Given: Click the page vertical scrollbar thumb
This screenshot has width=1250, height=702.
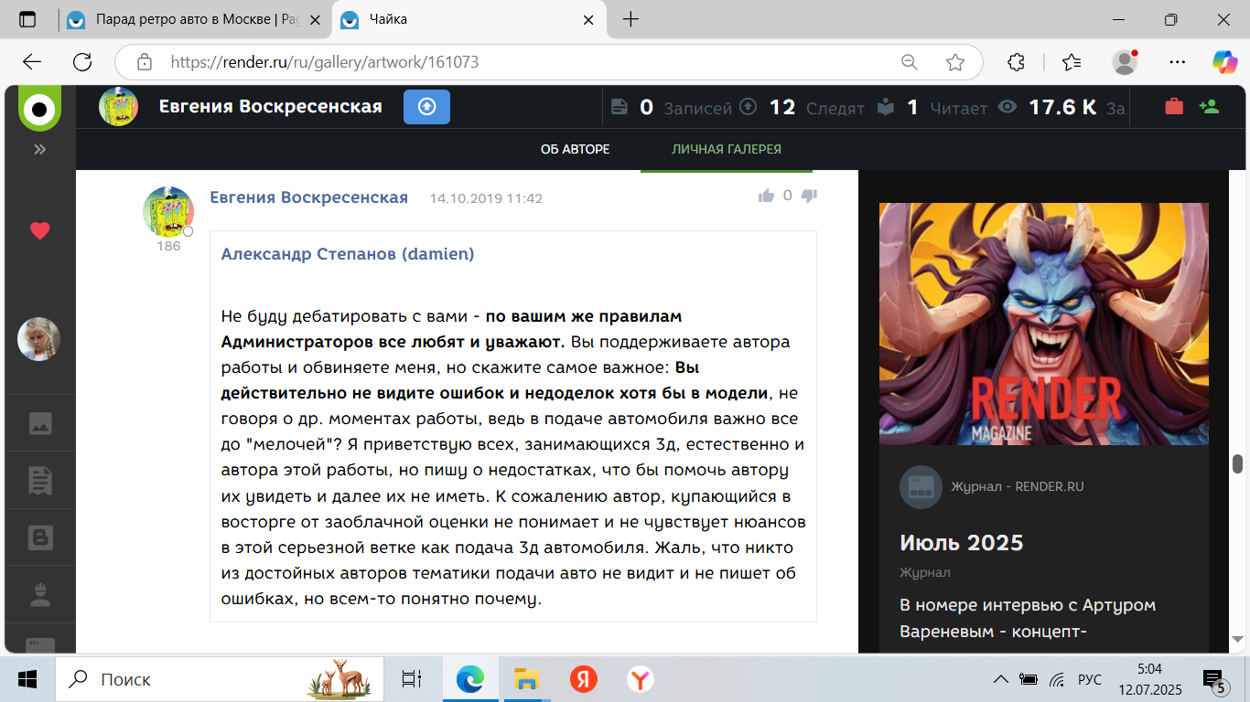Looking at the screenshot, I should point(1237,463).
